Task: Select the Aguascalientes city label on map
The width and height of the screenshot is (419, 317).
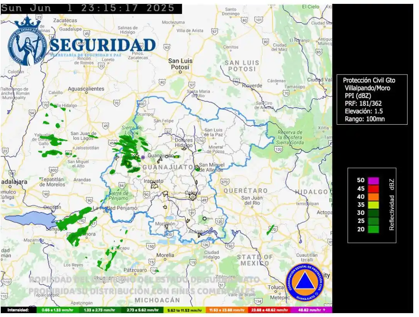Action: pyautogui.click(x=86, y=89)
